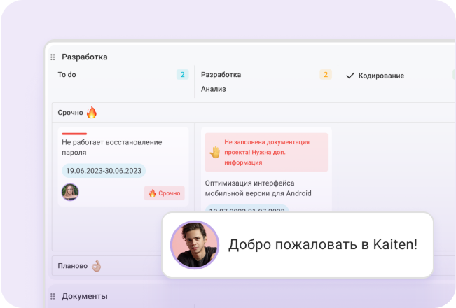Image resolution: width=456 pixels, height=308 pixels.
Task: Open the 19.06.2023-30.06.2023 date badge
Action: 104,170
